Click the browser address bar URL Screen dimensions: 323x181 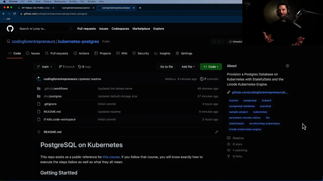[56, 14]
